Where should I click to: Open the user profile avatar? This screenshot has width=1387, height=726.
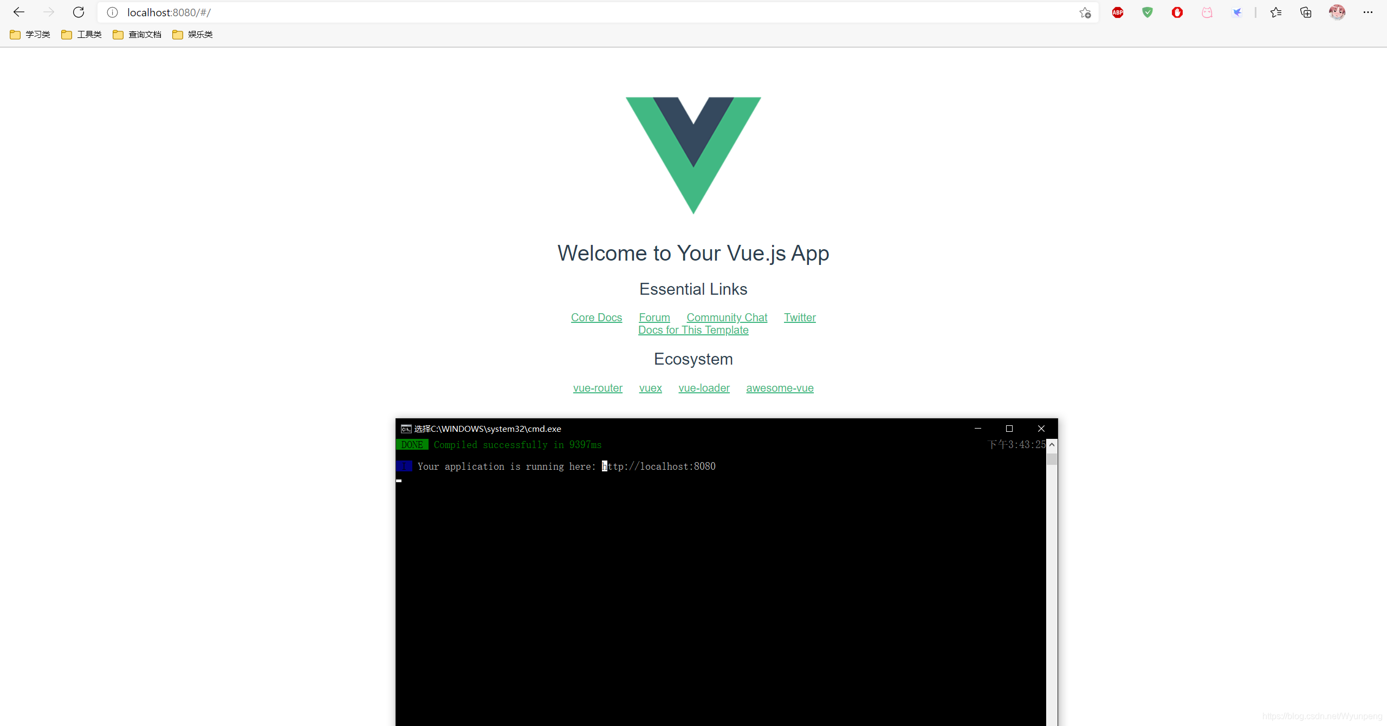[x=1337, y=12]
